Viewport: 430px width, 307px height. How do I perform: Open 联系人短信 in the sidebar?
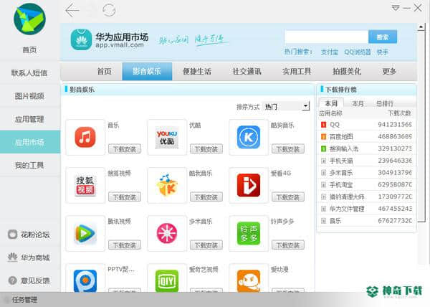pos(29,72)
